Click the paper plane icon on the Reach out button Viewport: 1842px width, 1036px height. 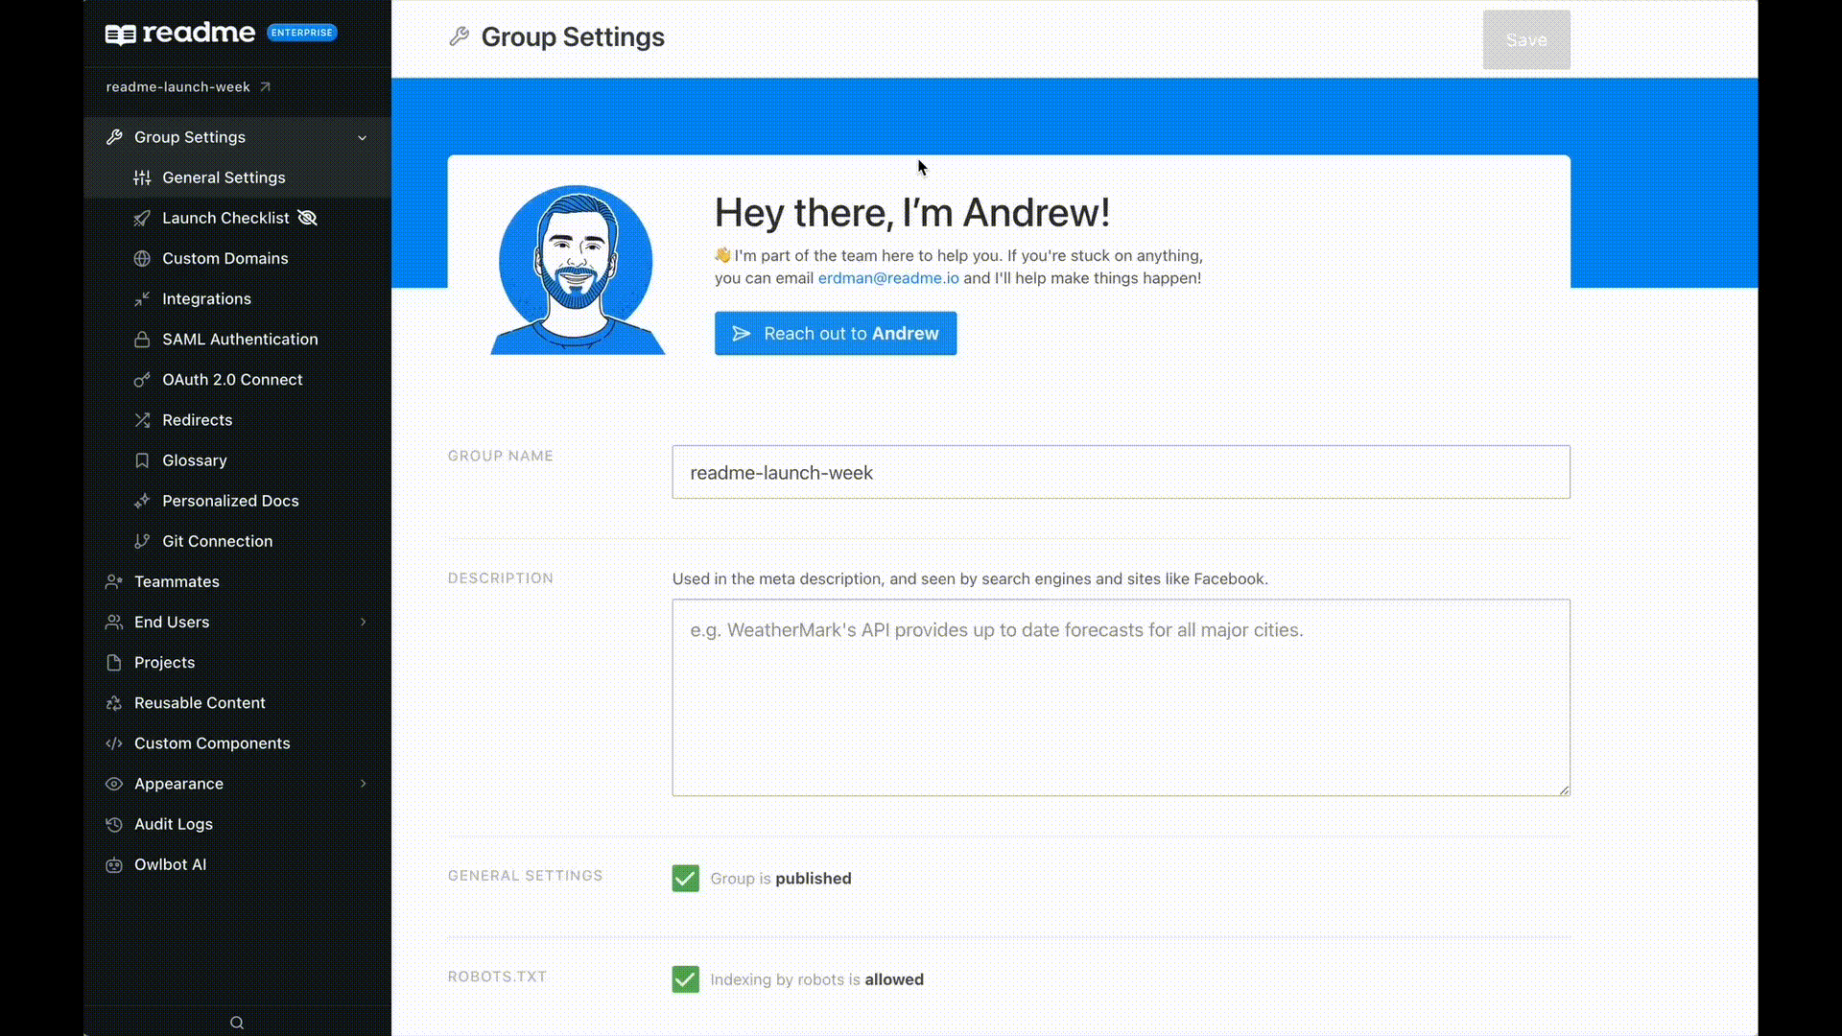tap(742, 334)
